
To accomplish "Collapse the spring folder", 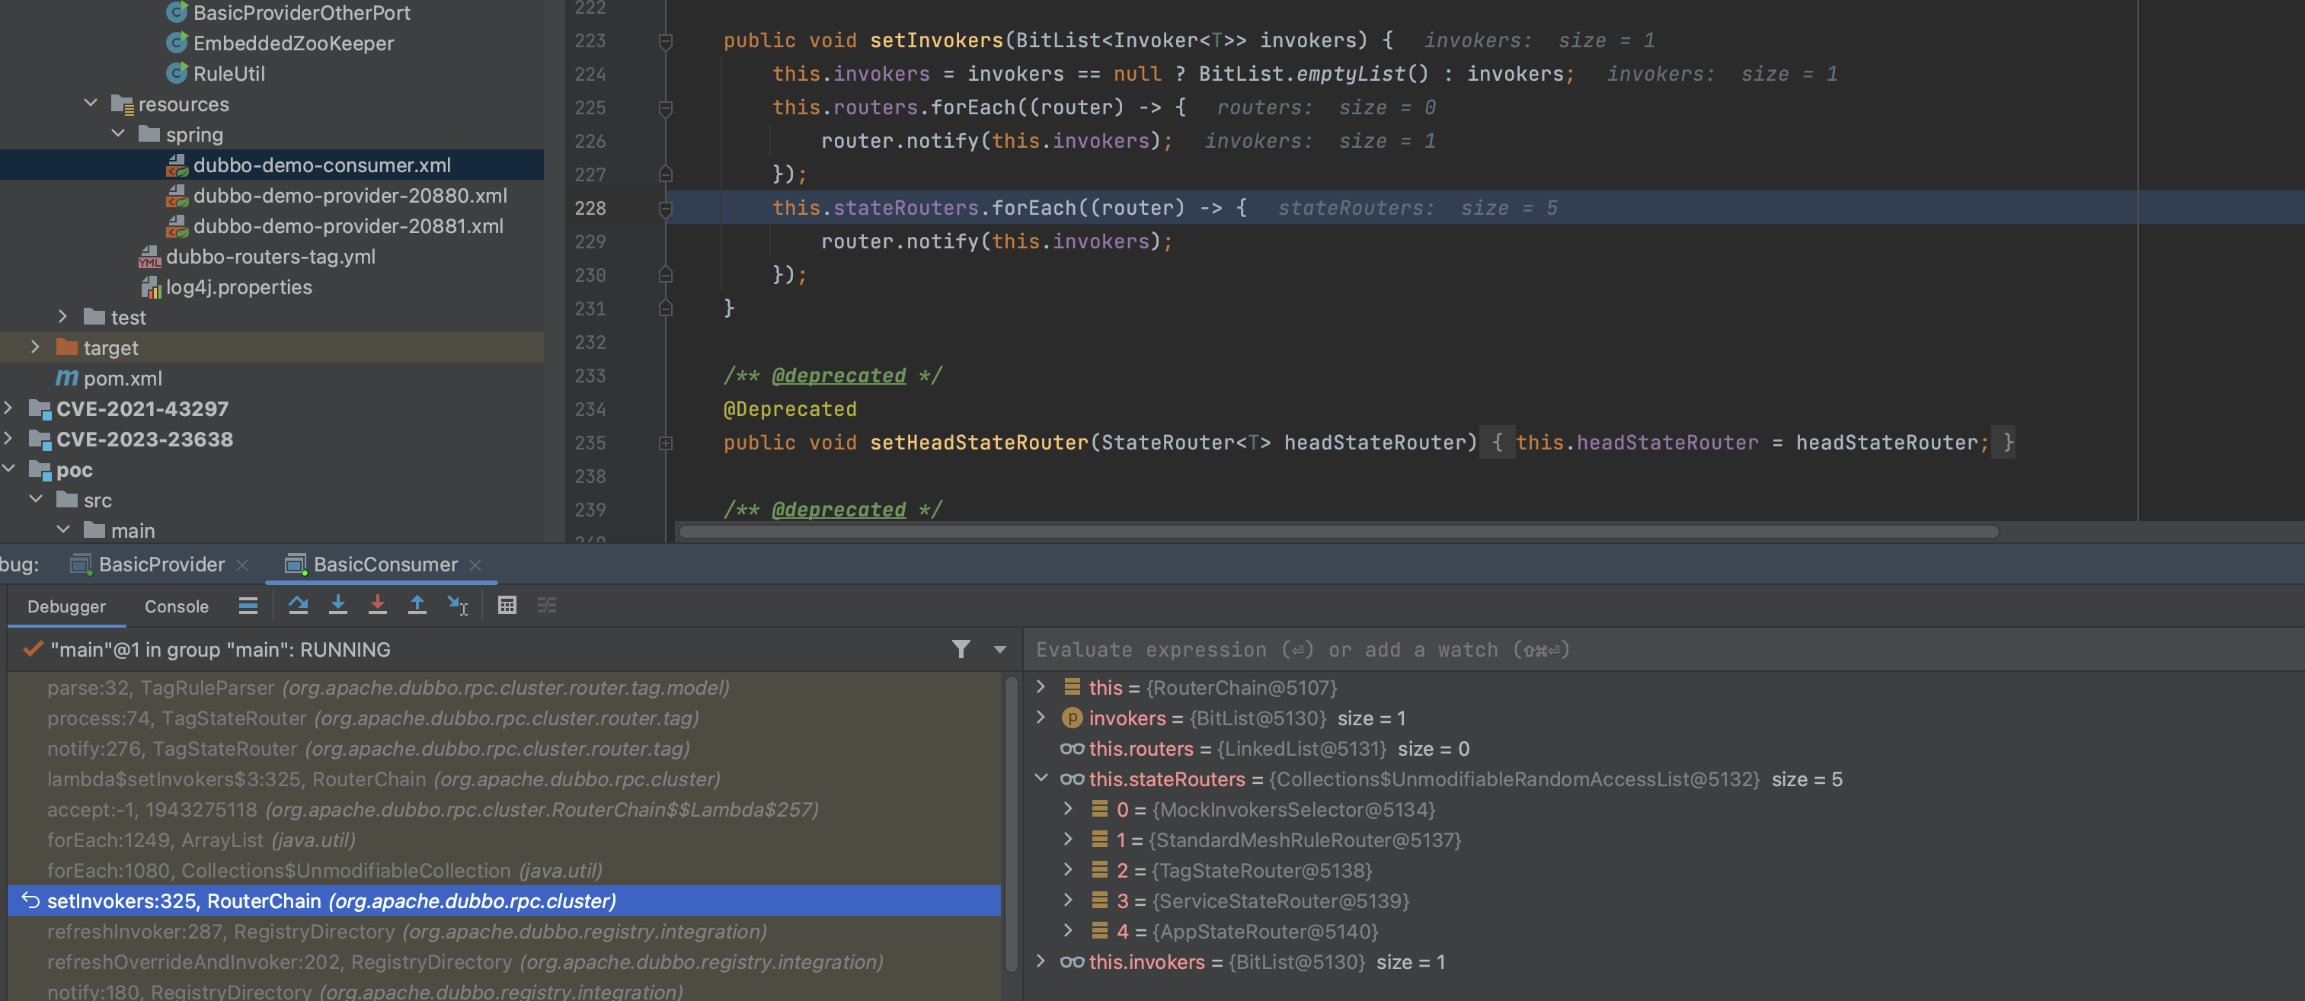I will (118, 134).
